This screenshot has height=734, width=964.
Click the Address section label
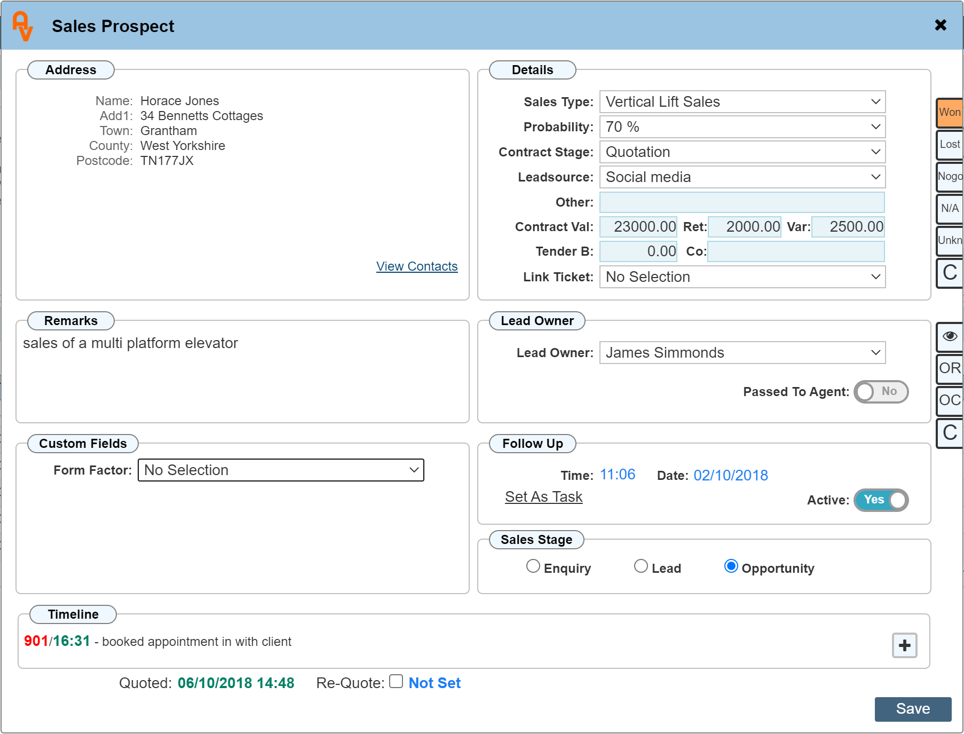[71, 70]
